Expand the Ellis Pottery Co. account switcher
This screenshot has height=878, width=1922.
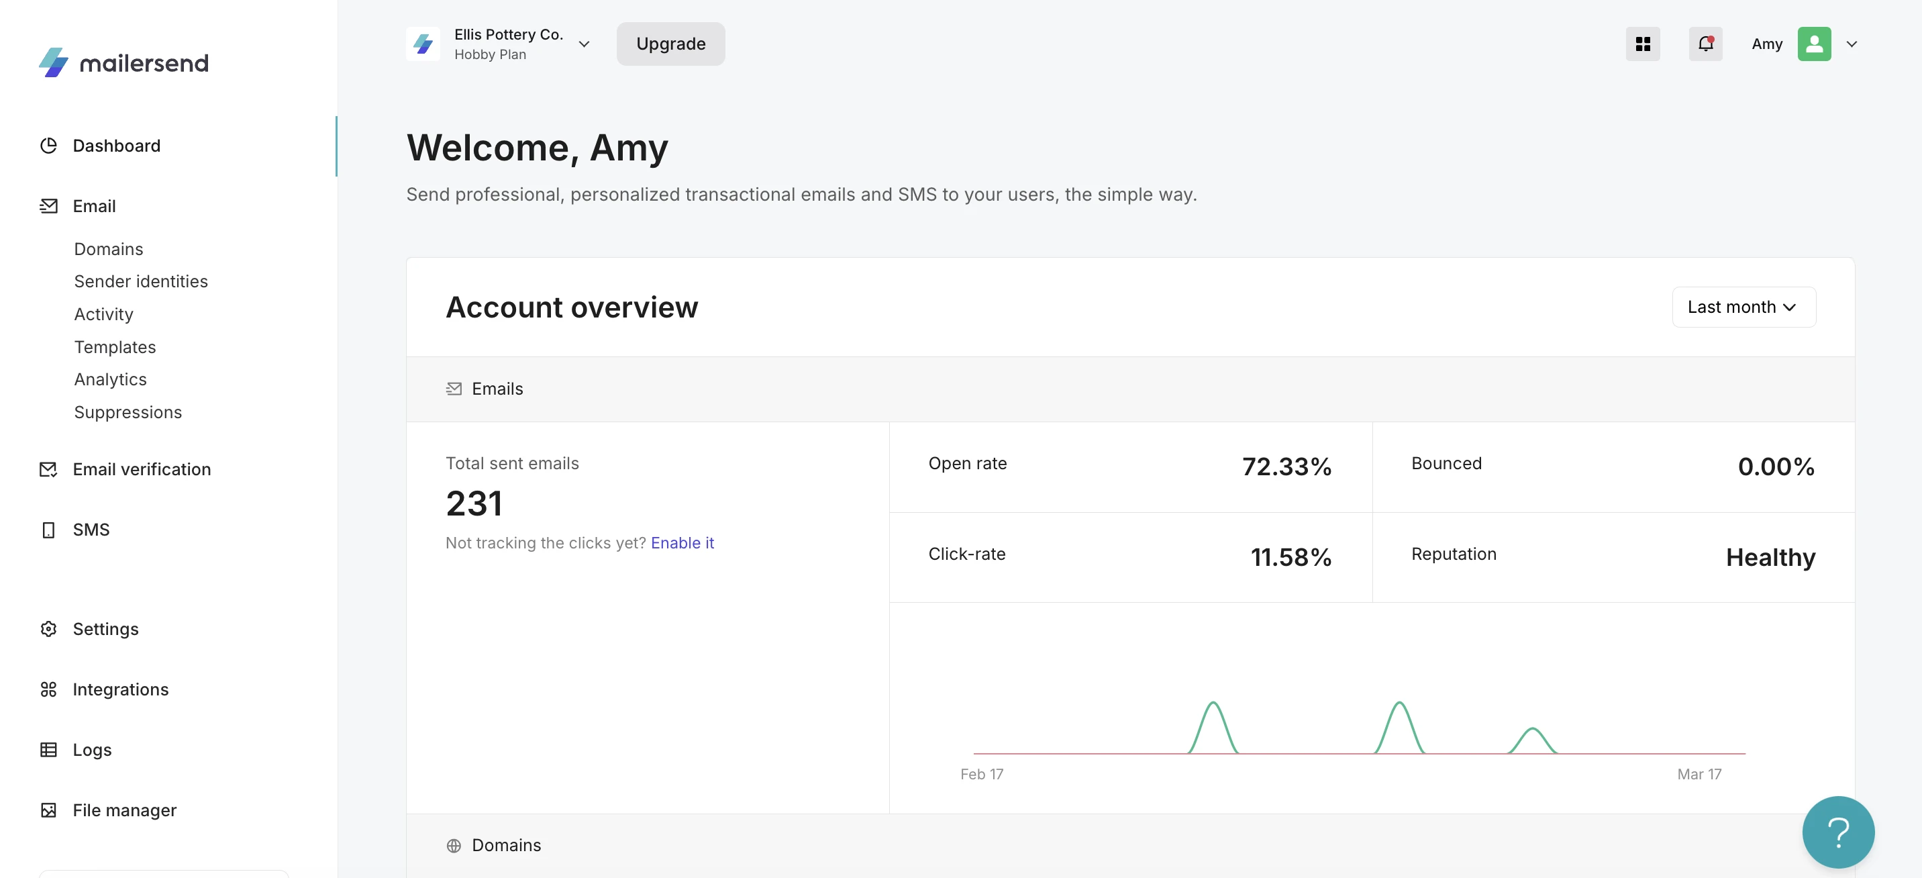tap(583, 44)
